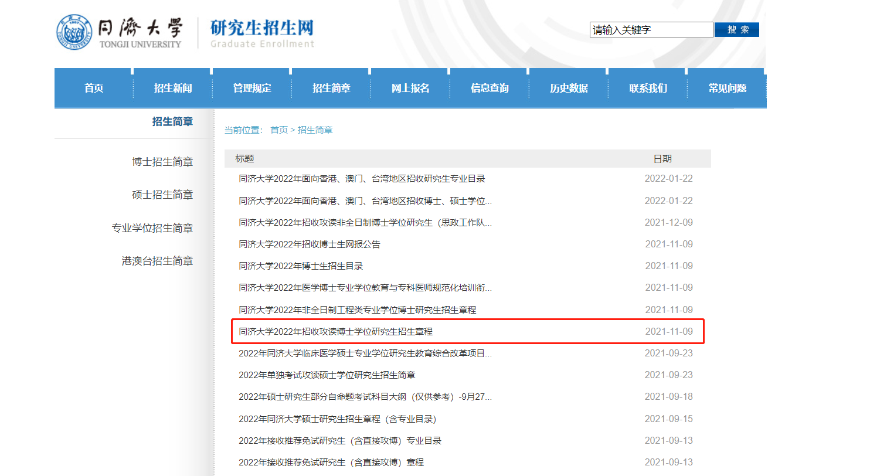Select 硕士招生简章 in the sidebar
The height and width of the screenshot is (476, 870).
[162, 195]
